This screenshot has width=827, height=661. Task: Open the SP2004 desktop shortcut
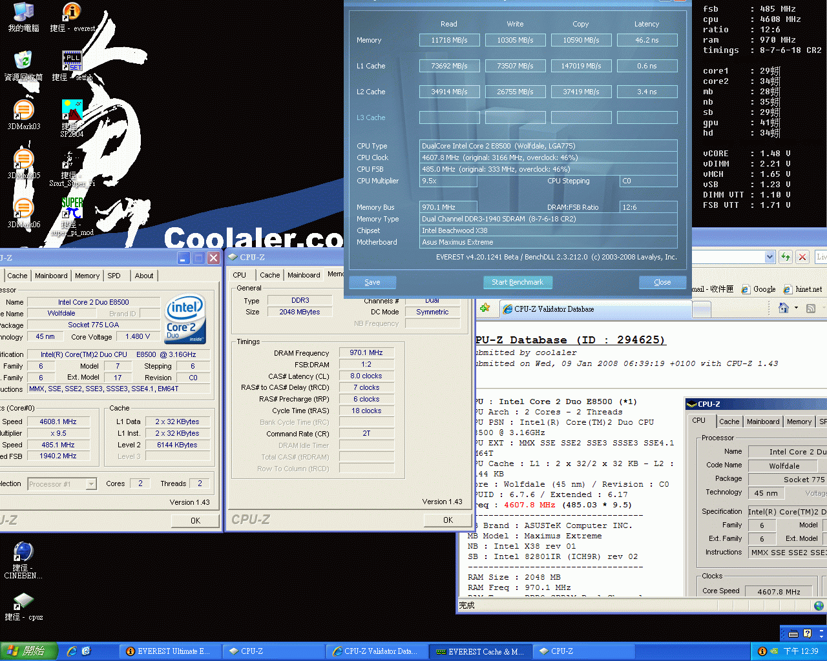point(72,118)
